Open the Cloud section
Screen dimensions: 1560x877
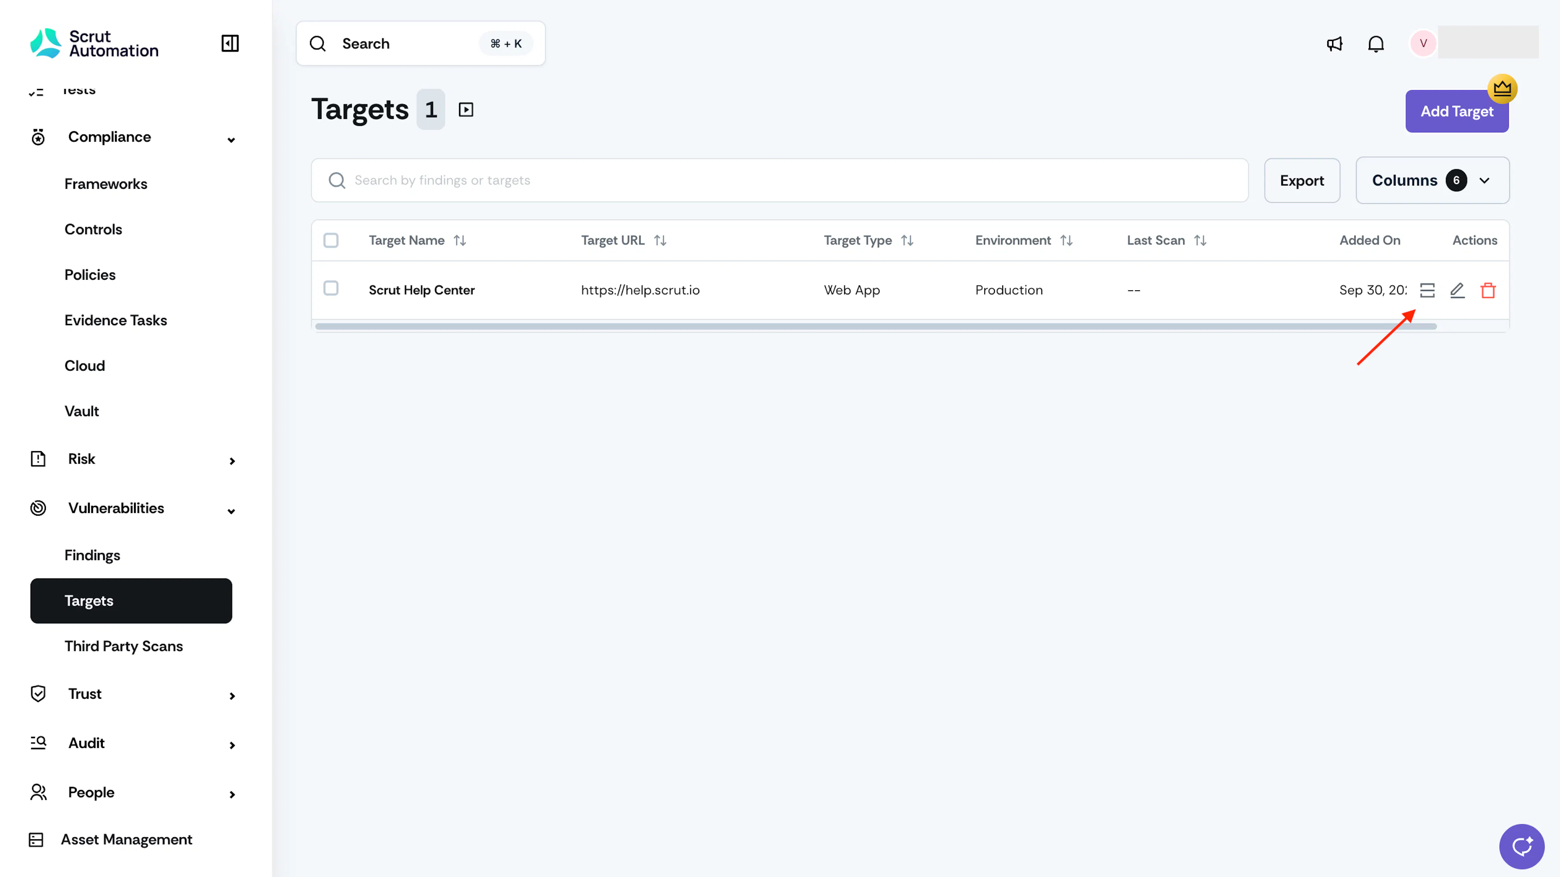pos(85,365)
